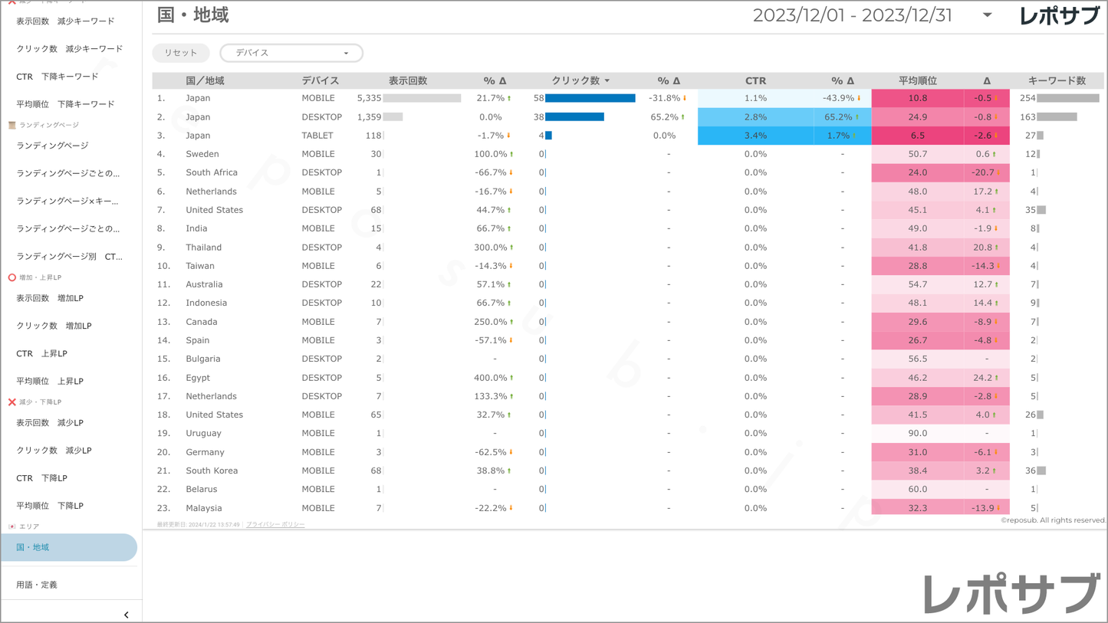Viewport: 1108px width, 623px height.
Task: Open 用語・定義 in sidebar
Action: (x=37, y=585)
